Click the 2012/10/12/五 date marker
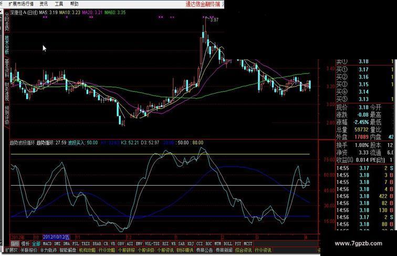397x256 pixels. tap(56, 237)
